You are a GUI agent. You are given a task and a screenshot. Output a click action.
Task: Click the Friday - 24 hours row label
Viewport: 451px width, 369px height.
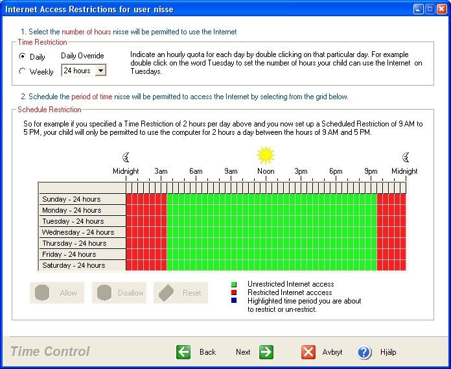click(x=82, y=254)
